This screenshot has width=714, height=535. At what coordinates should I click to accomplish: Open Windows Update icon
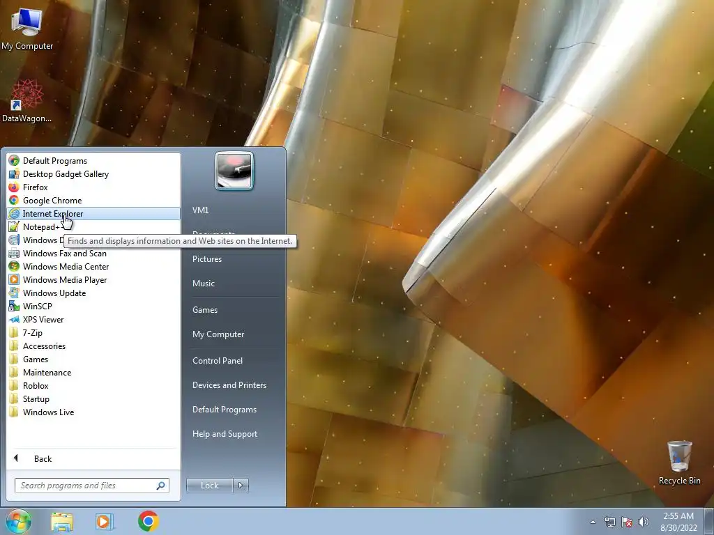pos(14,293)
